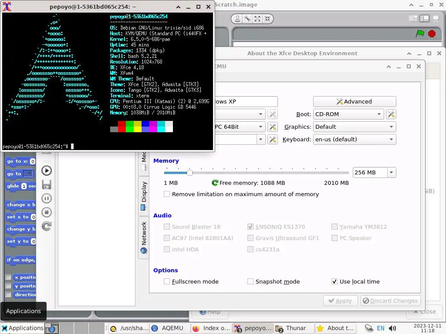Refresh free memory with green arrow icon
Image resolution: width=446 pixels, height=334 pixels.
(x=215, y=183)
